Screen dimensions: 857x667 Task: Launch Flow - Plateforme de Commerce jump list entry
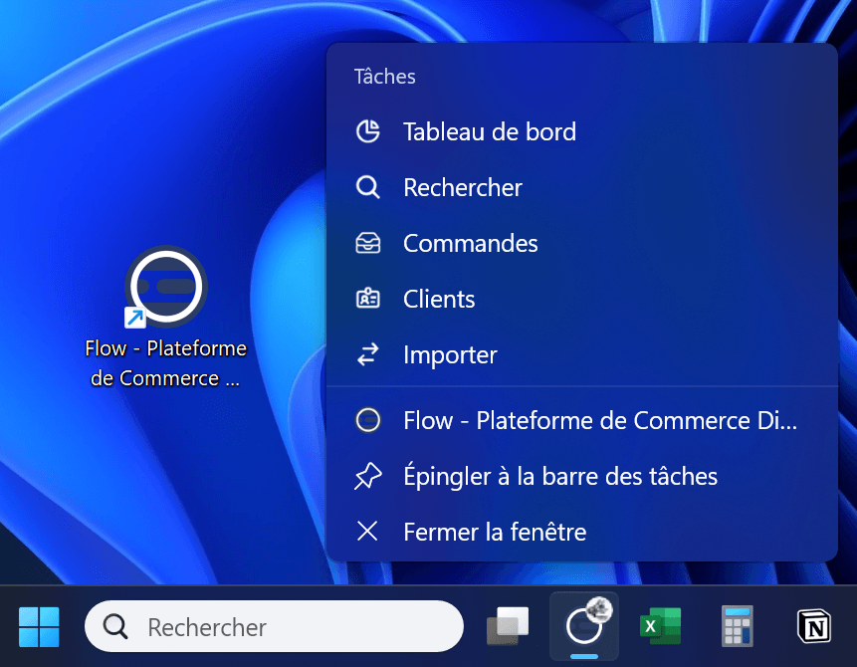pyautogui.click(x=599, y=421)
